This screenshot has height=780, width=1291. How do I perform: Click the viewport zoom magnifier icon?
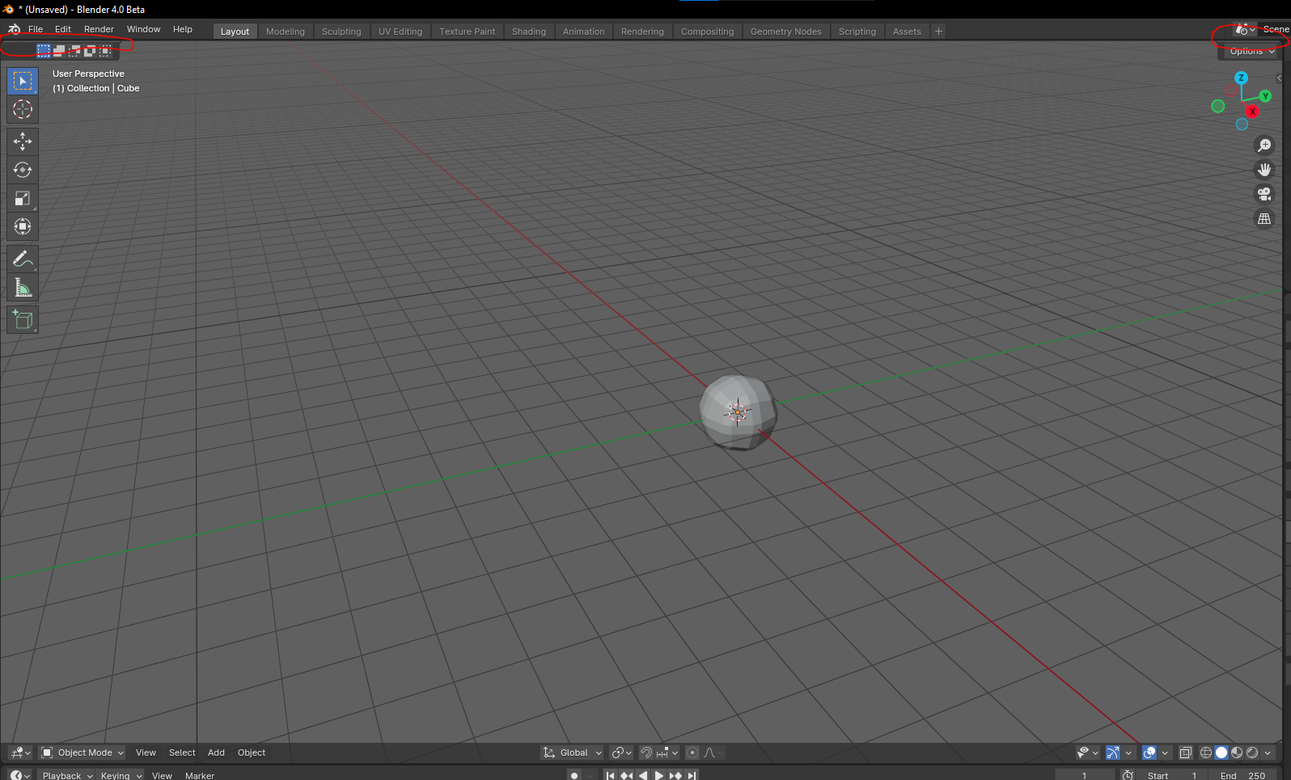click(1264, 145)
